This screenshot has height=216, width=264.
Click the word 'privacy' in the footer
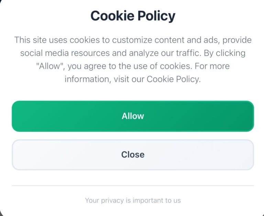(x=111, y=200)
